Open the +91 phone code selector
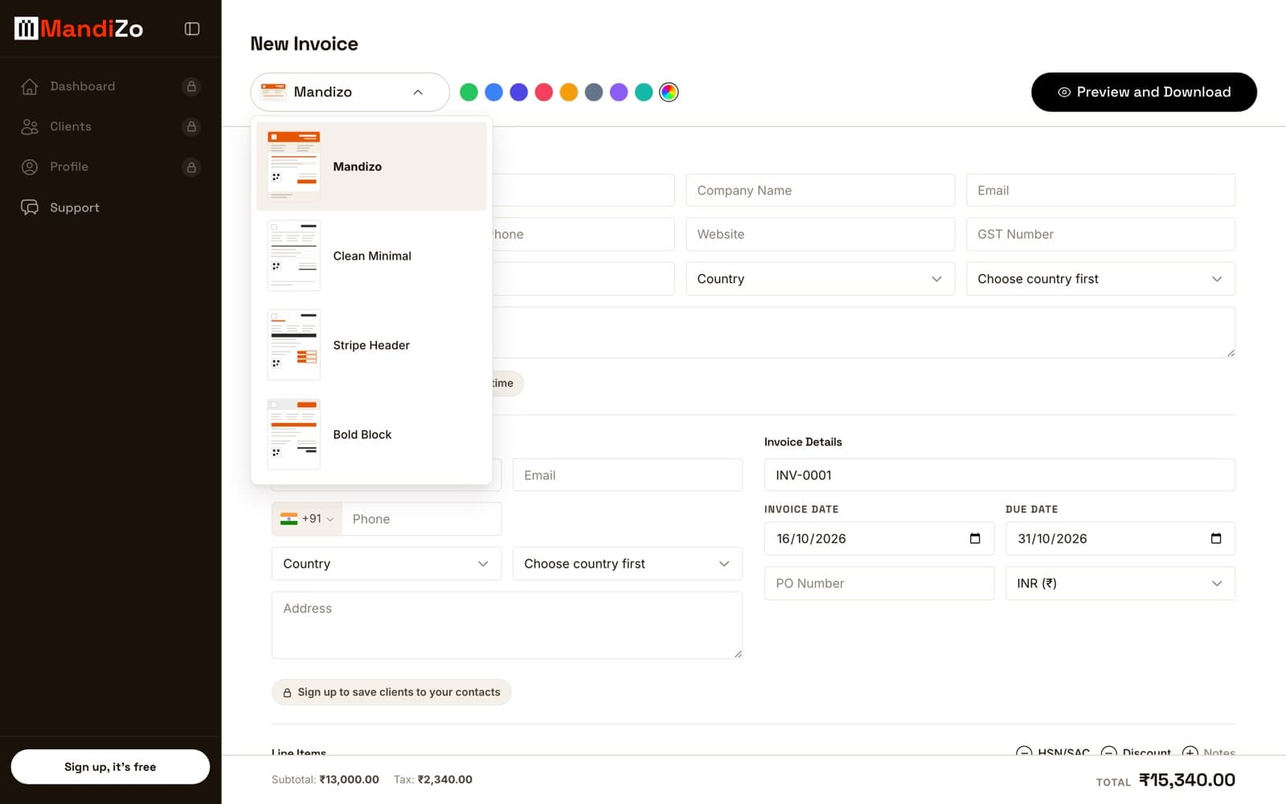 (x=307, y=519)
